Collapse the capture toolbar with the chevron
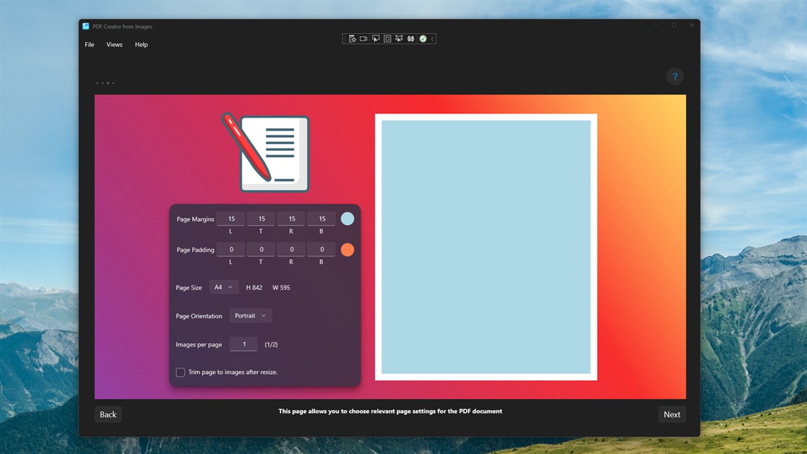807x454 pixels. tap(431, 38)
